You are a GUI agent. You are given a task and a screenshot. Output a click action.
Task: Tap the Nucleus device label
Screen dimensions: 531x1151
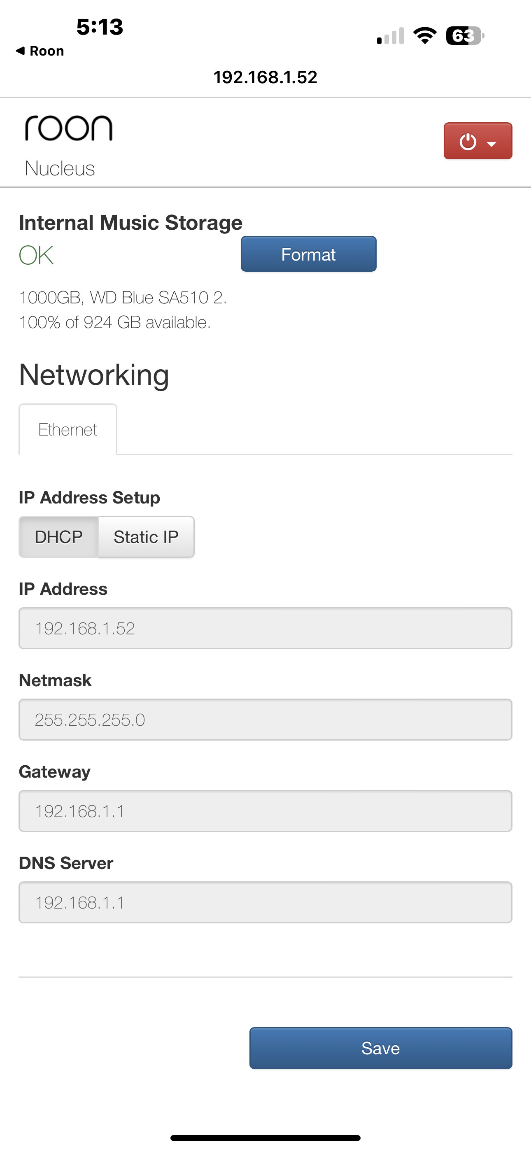[x=59, y=168]
